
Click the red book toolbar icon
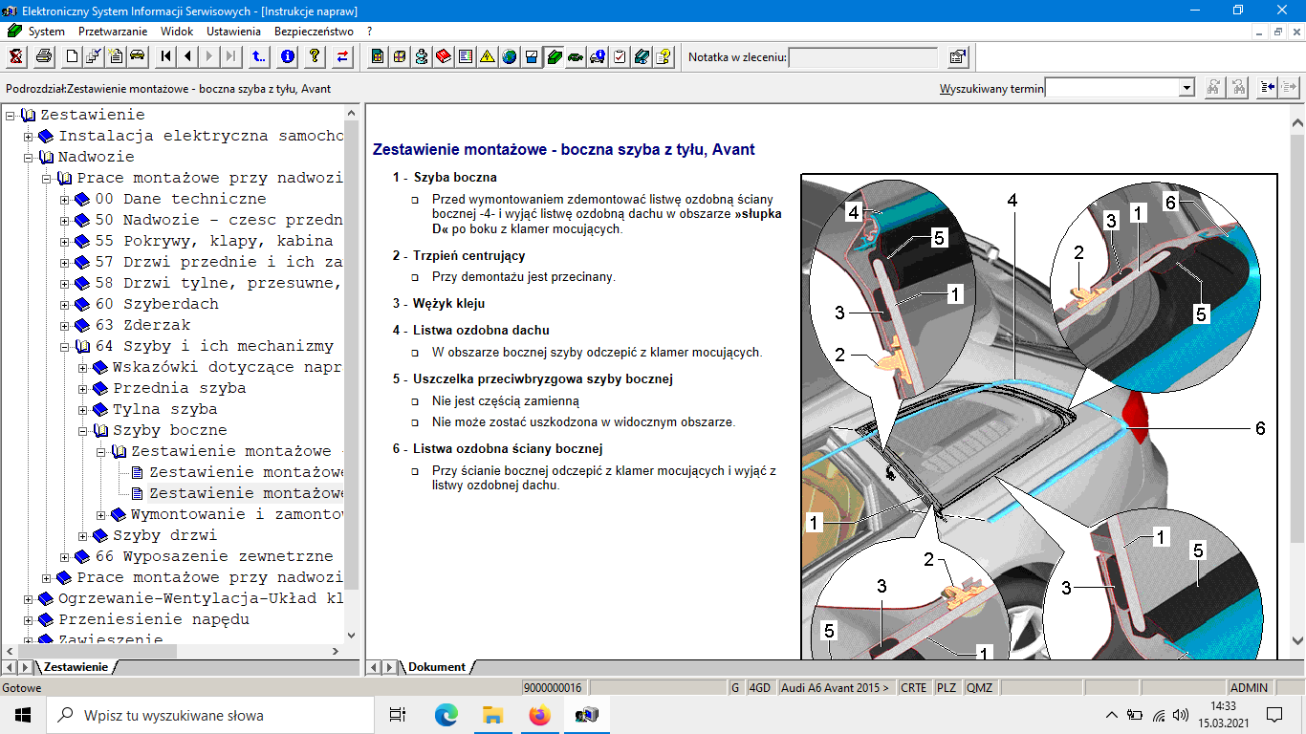click(x=444, y=56)
